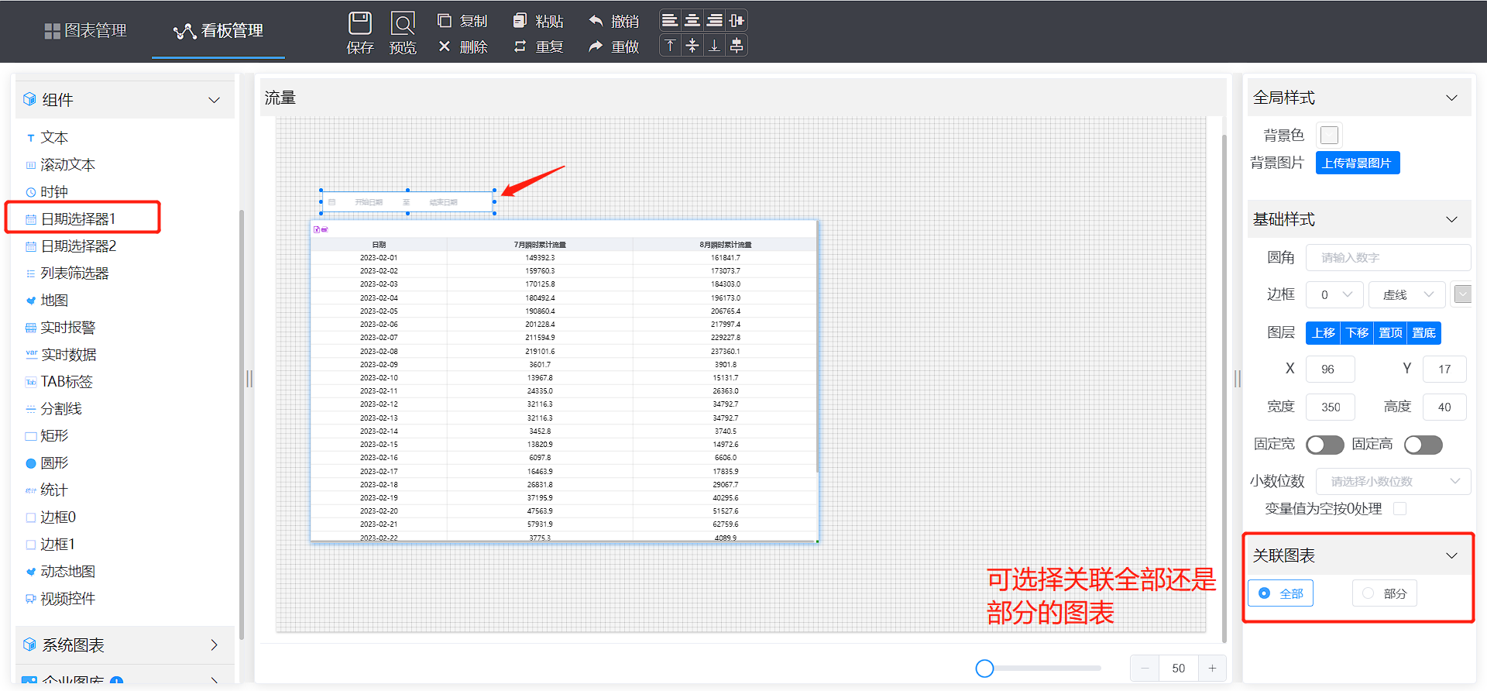Click the 宽度 input field
The image size is (1487, 691).
[x=1331, y=407]
